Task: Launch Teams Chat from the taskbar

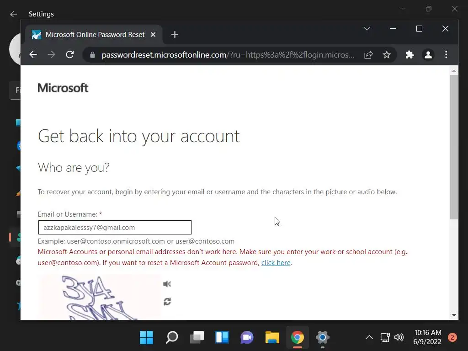Action: [x=247, y=338]
